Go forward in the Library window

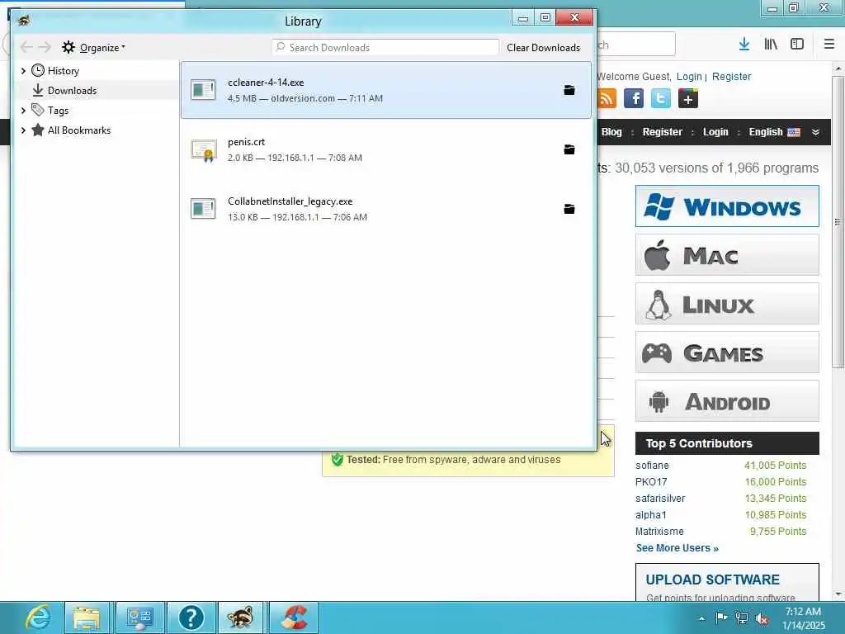(45, 47)
